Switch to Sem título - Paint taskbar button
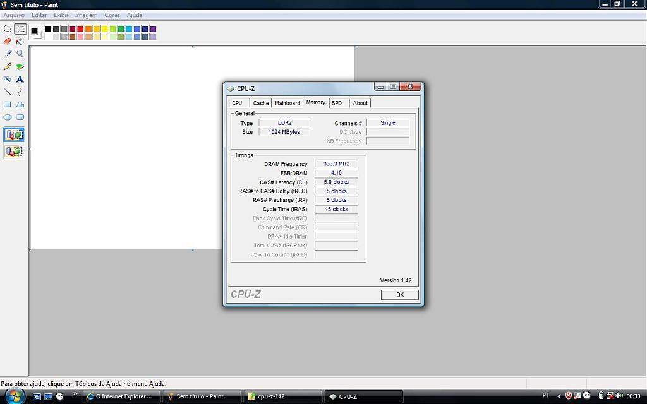Screen dimensions: 647x404 (202, 396)
